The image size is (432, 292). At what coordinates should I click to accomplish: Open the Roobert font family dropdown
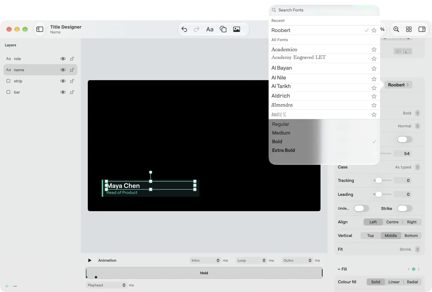(398, 85)
